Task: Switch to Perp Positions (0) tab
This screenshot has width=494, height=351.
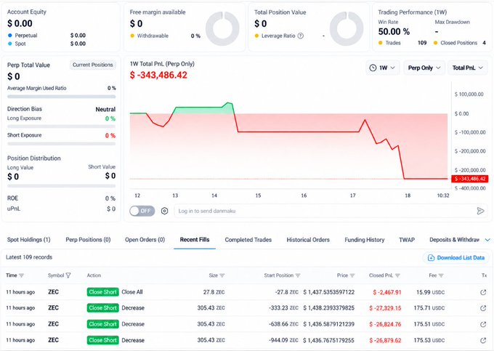Action: point(88,240)
